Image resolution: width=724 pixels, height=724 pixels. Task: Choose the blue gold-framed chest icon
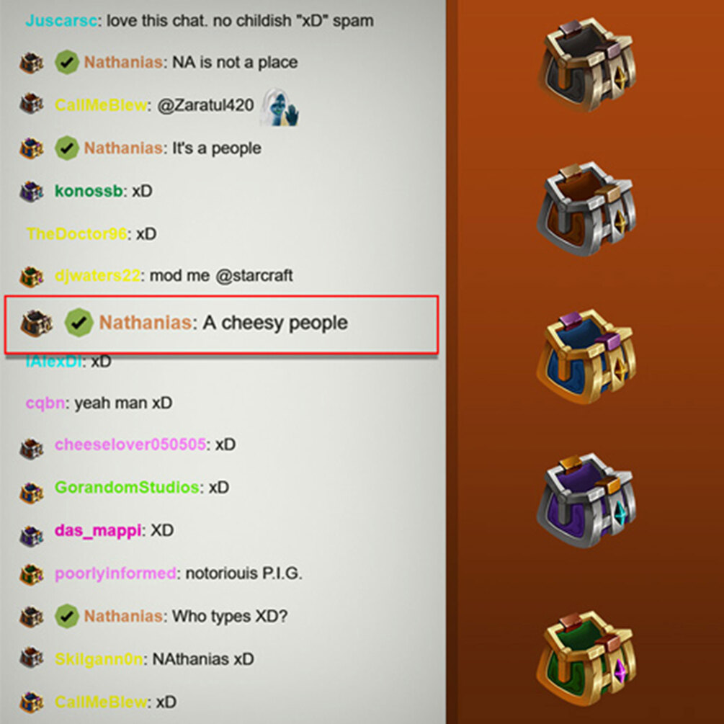coord(586,357)
